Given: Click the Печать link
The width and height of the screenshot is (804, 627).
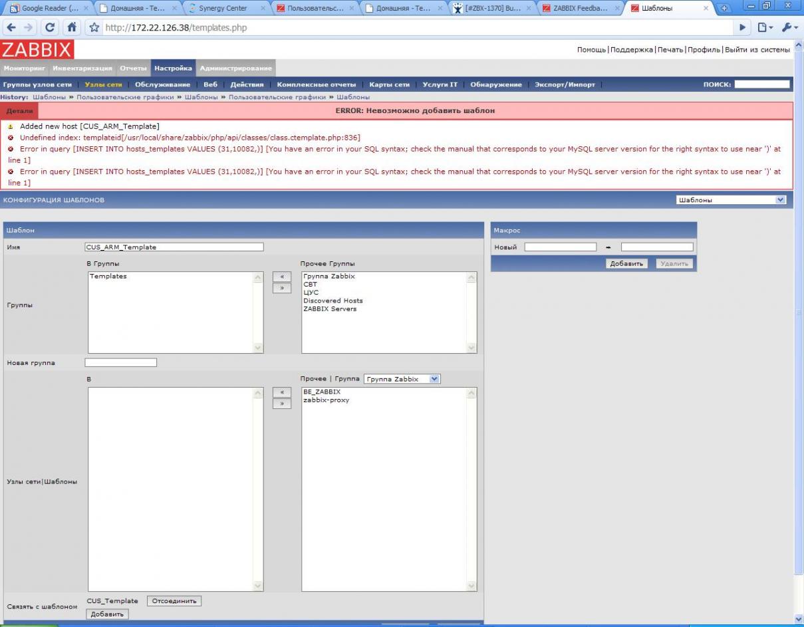Looking at the screenshot, I should [670, 50].
